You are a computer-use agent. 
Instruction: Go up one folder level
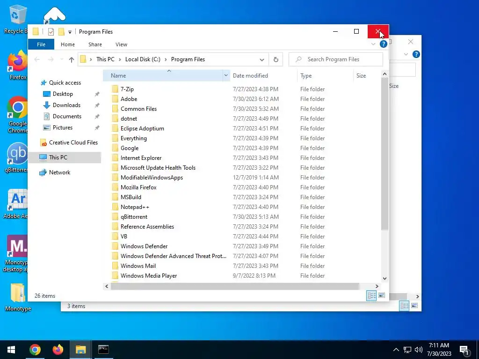(71, 59)
